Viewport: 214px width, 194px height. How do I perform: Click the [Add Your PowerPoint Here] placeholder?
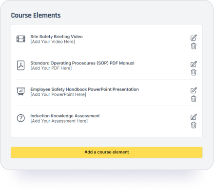[x=58, y=94]
